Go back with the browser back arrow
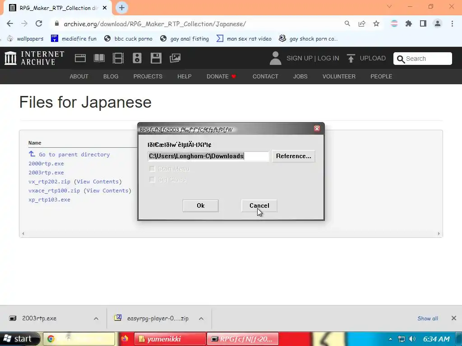This screenshot has width=462, height=346. coord(10,23)
